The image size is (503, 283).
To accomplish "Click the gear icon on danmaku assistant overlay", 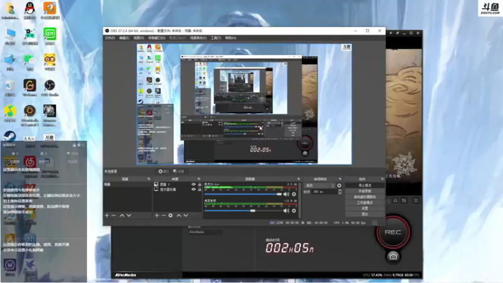I will [x=79, y=145].
